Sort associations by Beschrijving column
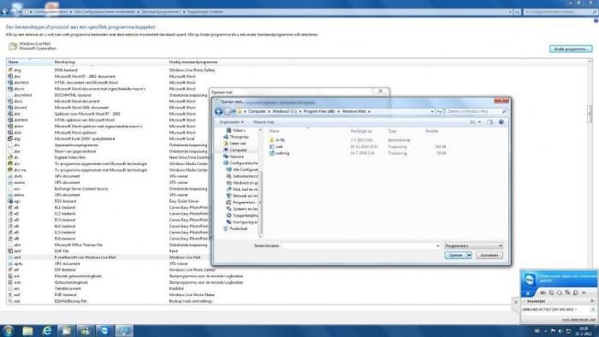The width and height of the screenshot is (599, 337). click(64, 62)
